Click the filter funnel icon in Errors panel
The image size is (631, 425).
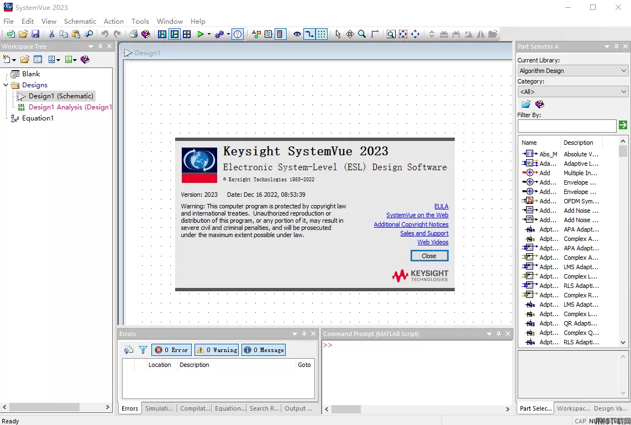[143, 350]
